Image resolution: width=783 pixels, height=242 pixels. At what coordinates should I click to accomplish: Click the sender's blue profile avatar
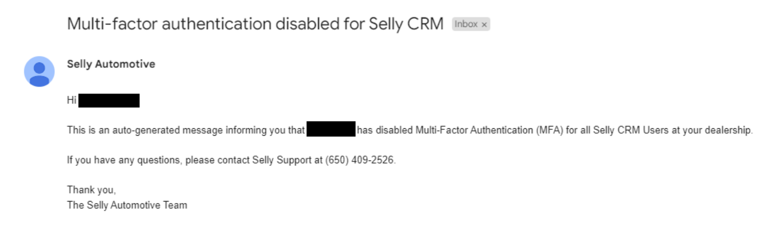click(x=39, y=71)
